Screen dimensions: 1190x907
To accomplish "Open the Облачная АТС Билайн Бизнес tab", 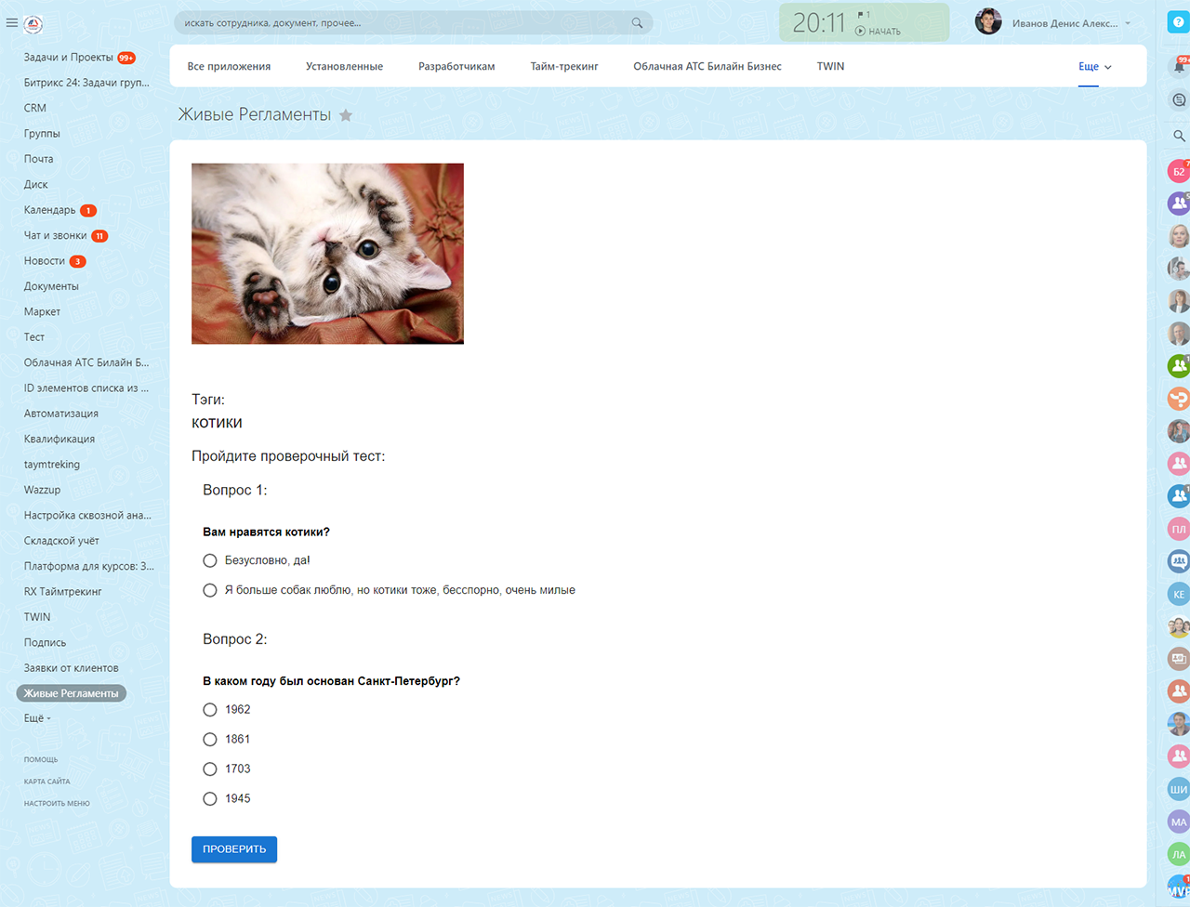I will (707, 66).
